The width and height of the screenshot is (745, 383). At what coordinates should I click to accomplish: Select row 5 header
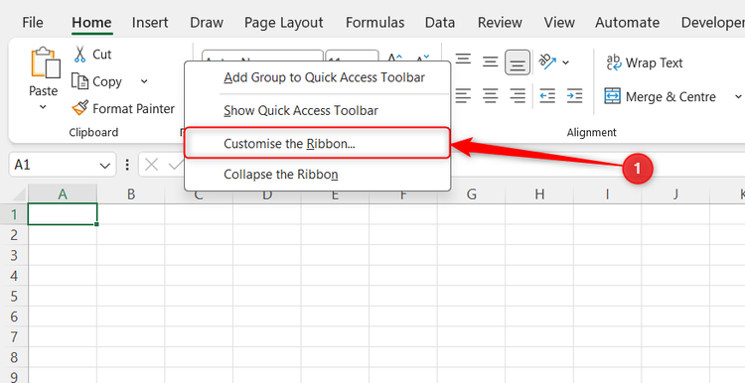tap(14, 296)
